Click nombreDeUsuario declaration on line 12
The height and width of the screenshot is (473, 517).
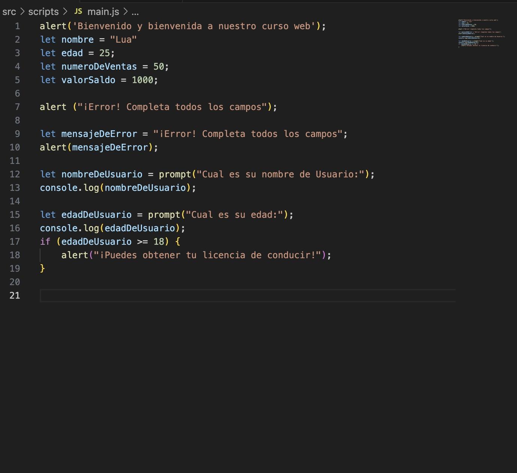point(102,174)
